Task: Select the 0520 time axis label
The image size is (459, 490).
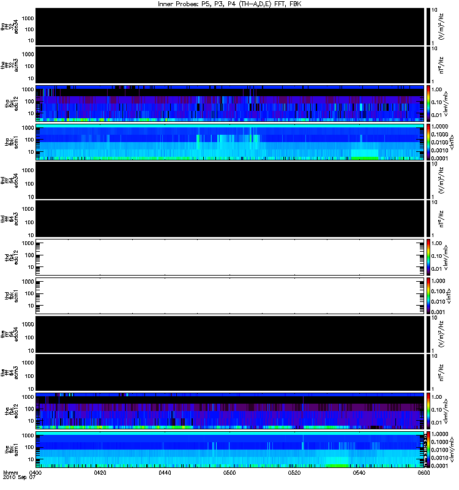Action: 294,473
